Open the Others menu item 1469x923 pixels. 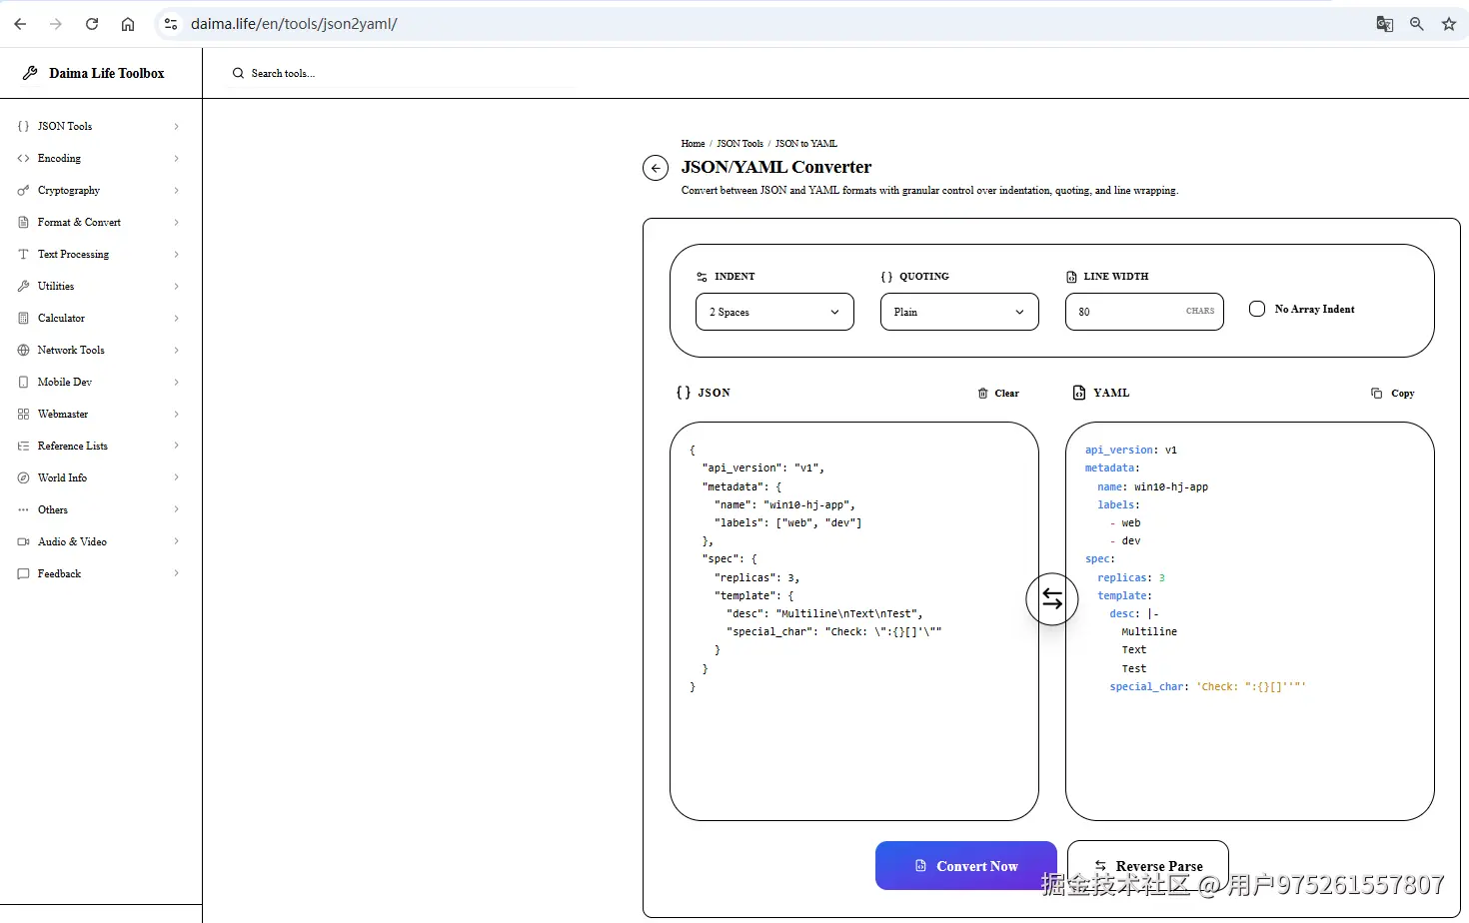[100, 509]
